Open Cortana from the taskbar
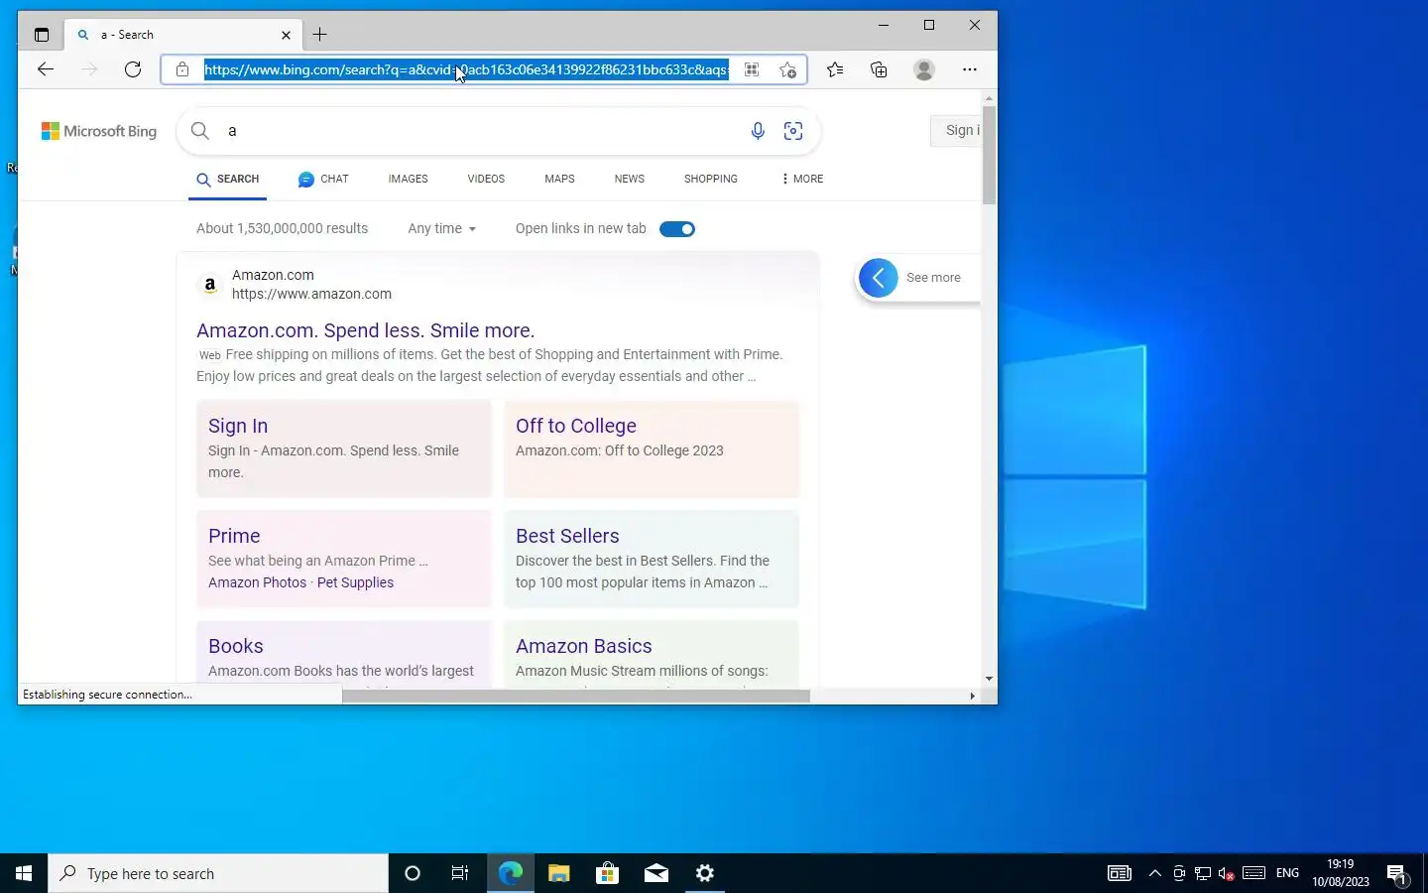The height and width of the screenshot is (893, 1428). pyautogui.click(x=413, y=873)
